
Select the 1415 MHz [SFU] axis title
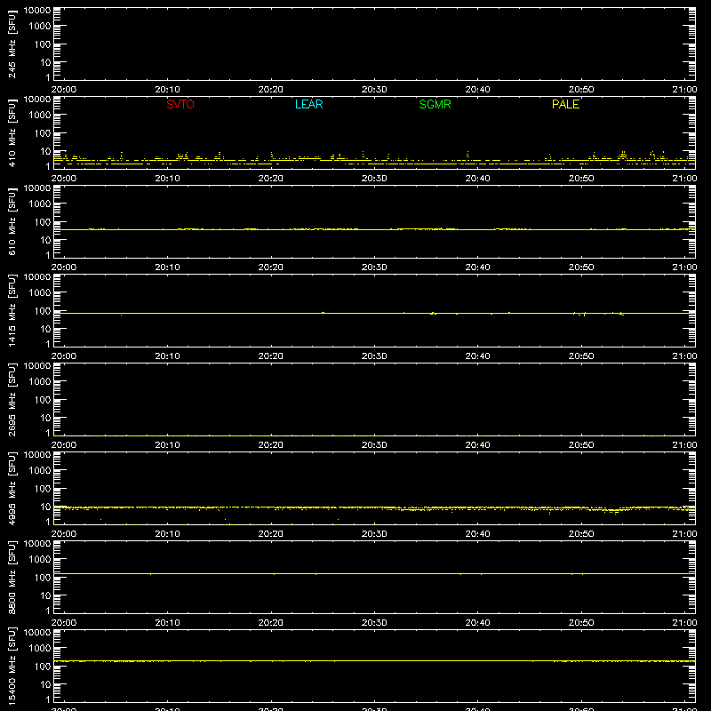click(12, 310)
